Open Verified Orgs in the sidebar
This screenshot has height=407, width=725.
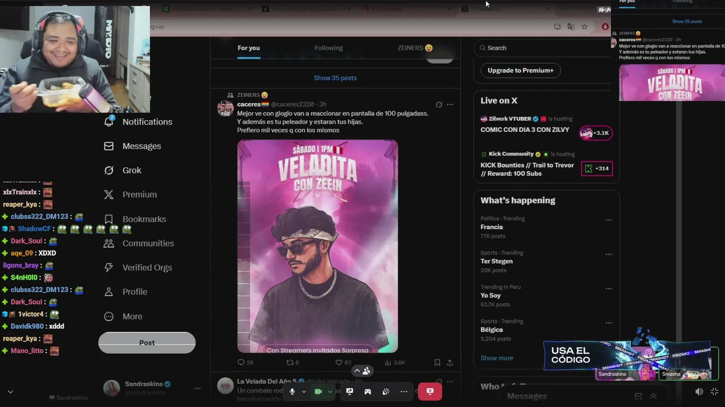[x=138, y=267]
